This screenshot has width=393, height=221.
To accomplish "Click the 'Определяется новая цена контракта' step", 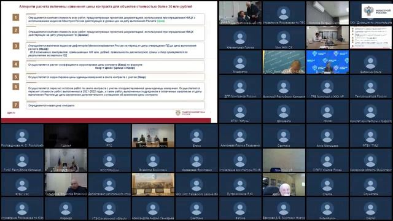I will [115, 106].
